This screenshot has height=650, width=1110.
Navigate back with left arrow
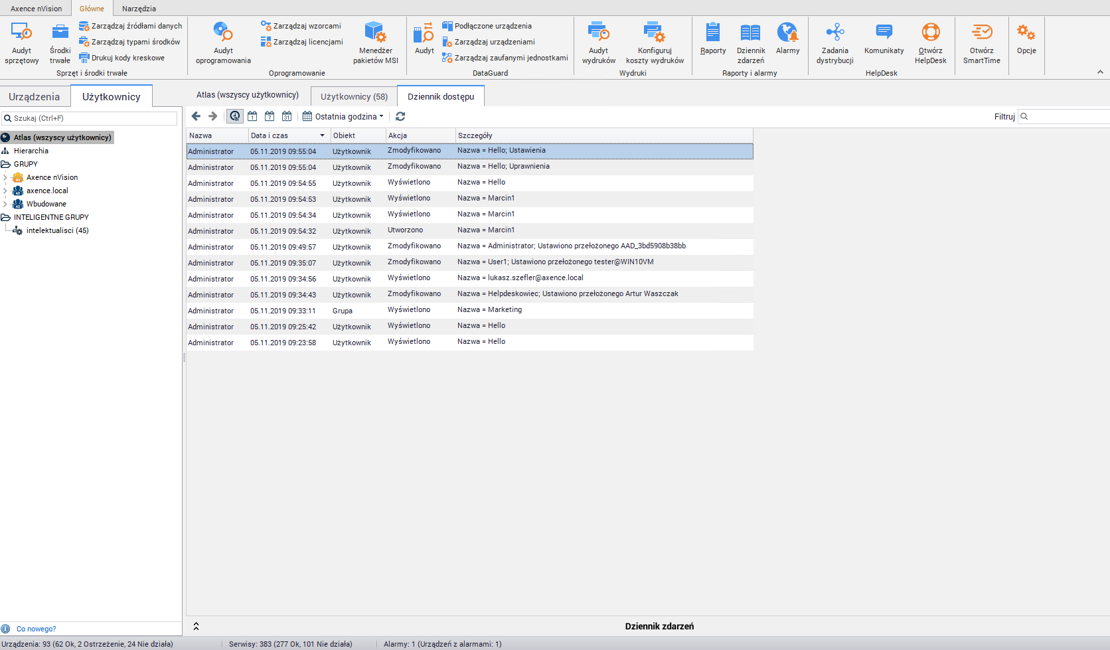[196, 116]
